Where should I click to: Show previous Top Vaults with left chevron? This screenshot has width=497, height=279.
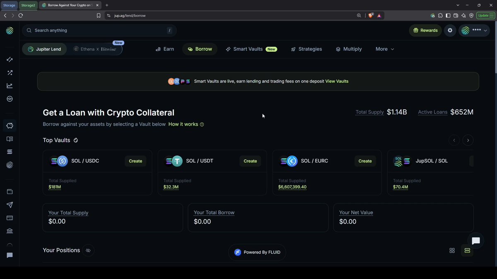tap(454, 140)
